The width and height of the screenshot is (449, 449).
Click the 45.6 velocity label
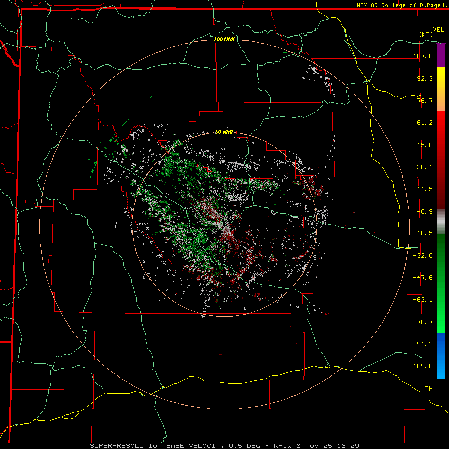[425, 145]
